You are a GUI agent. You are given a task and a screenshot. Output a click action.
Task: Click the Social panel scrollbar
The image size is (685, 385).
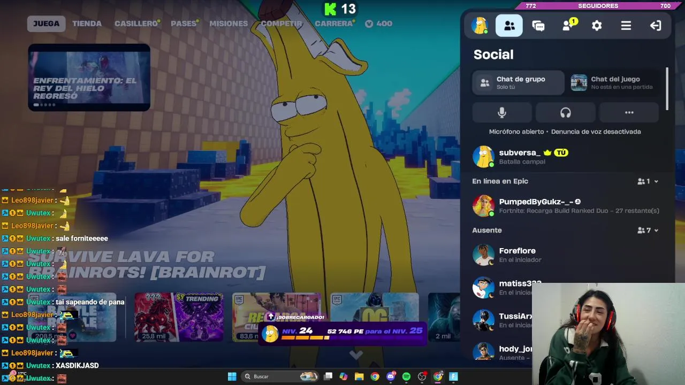(667, 89)
